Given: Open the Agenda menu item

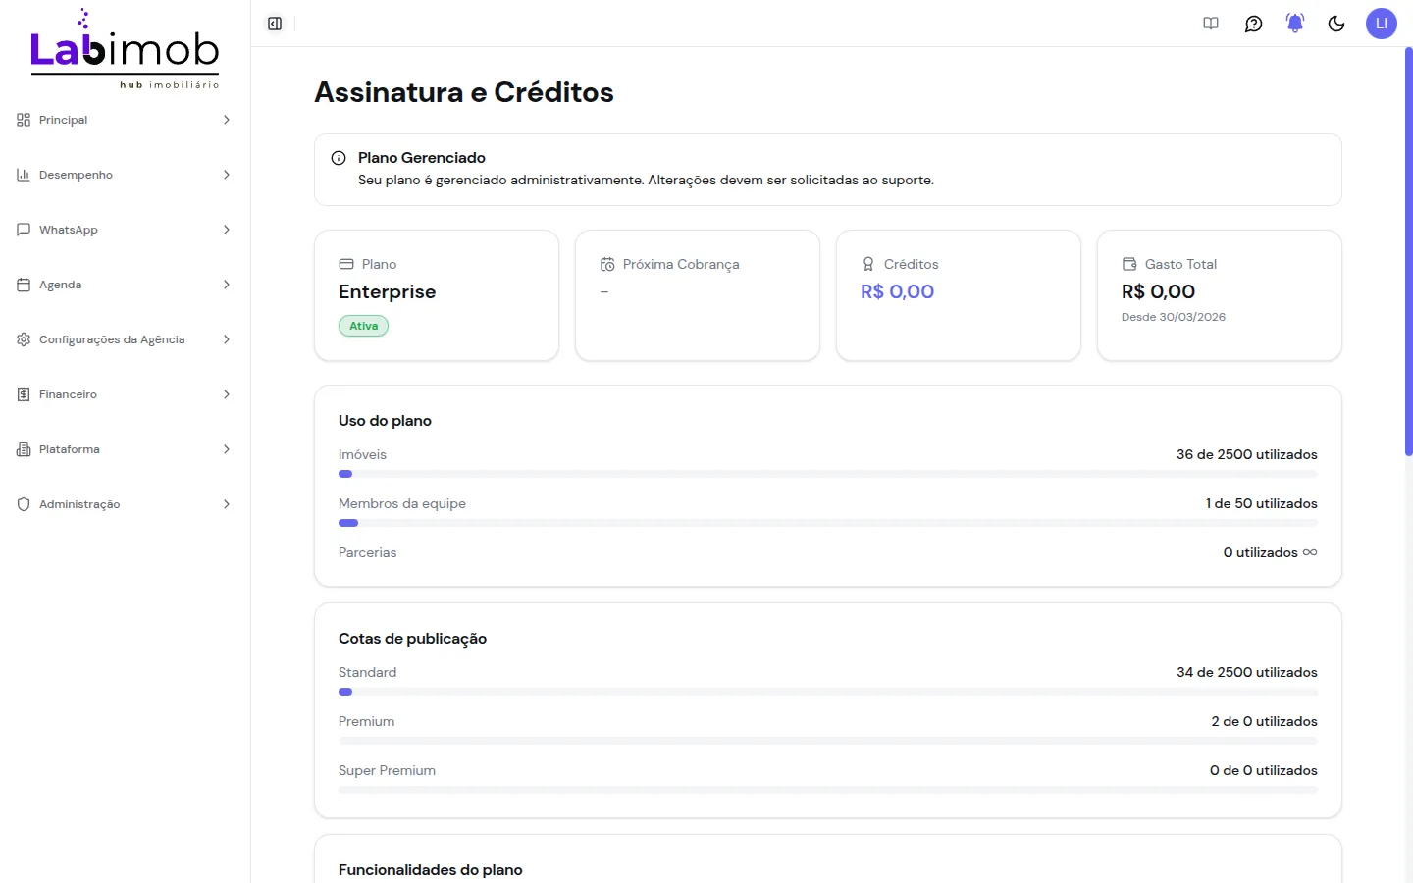Looking at the screenshot, I should 125,285.
